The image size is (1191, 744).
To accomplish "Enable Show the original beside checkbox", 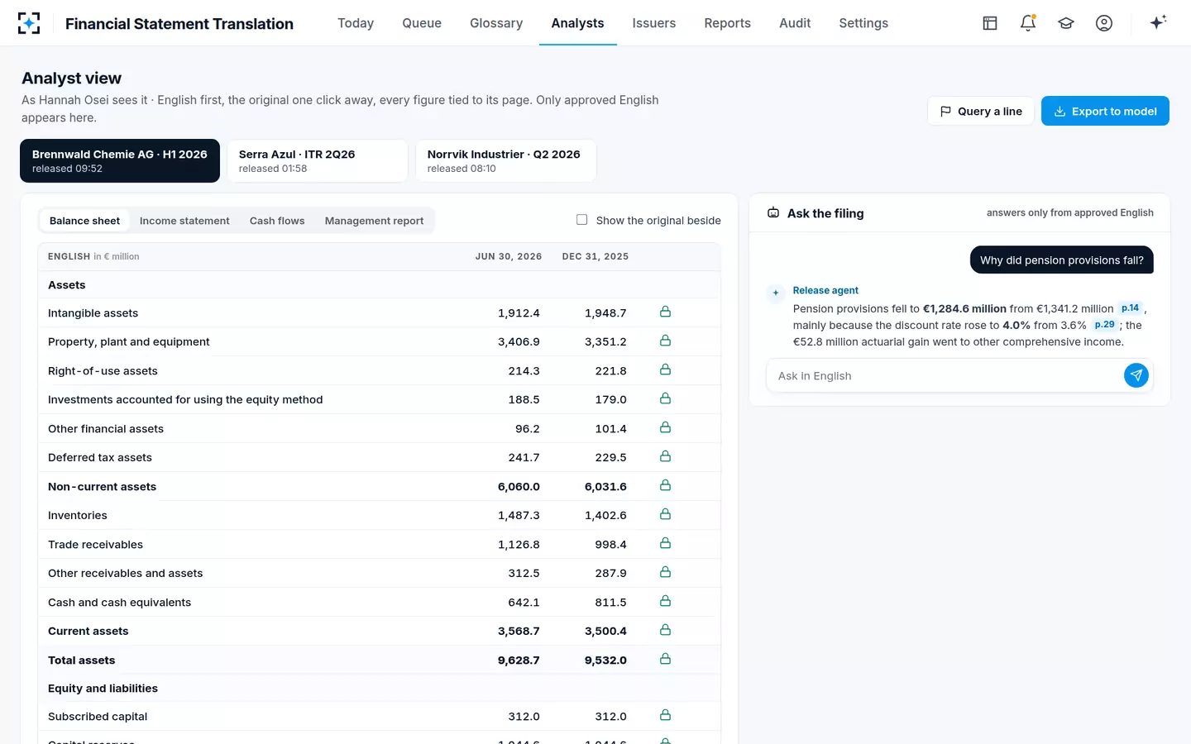I will (581, 220).
